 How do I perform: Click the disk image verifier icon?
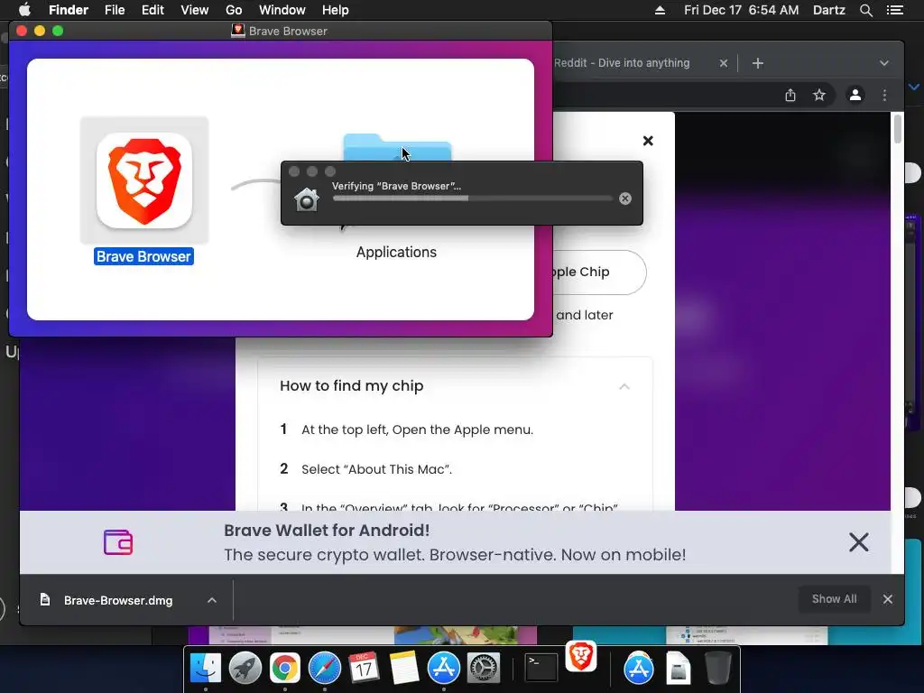[307, 199]
